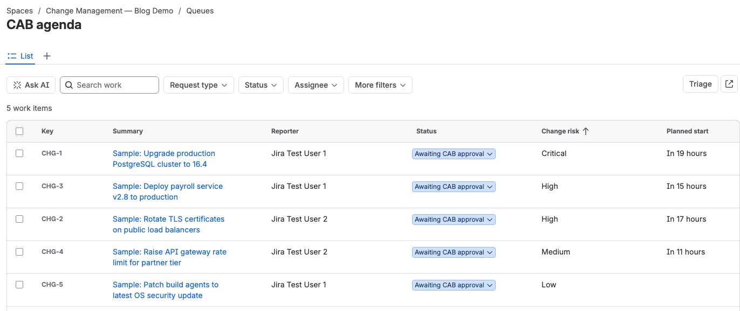This screenshot has height=311, width=740.
Task: Click the CHG-1 key
Action: point(52,153)
